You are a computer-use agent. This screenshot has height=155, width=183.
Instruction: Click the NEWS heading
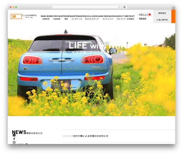pos(19,132)
